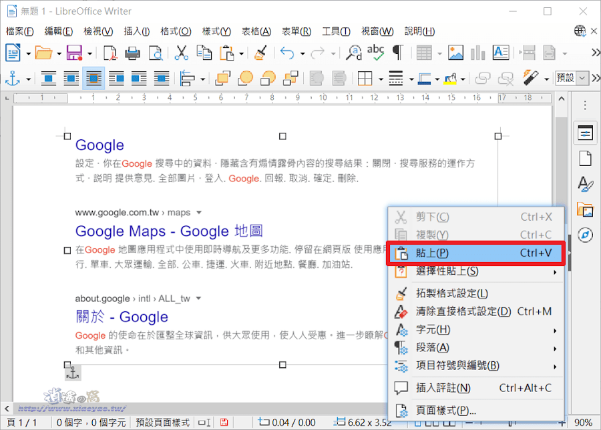The height and width of the screenshot is (430, 601).
Task: Toggle spelling check with the abc icon
Action: point(375,52)
